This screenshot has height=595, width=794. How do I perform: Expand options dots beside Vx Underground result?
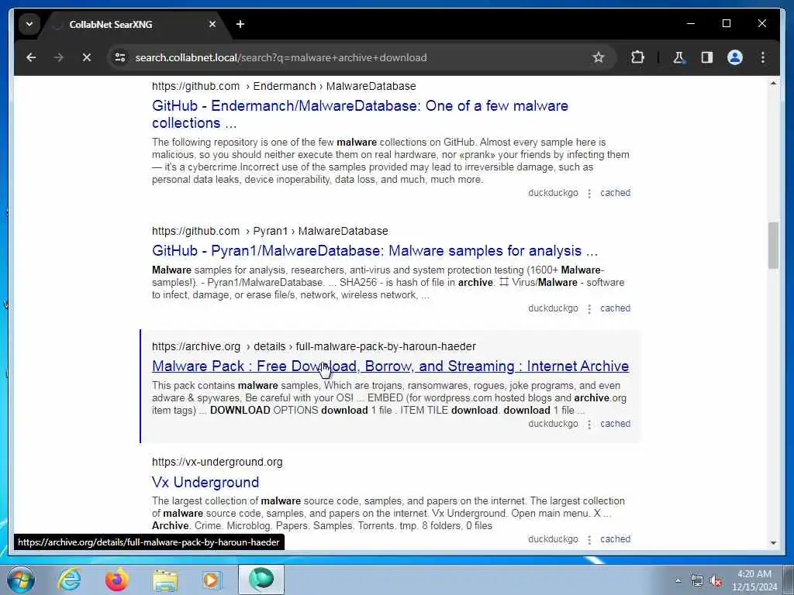click(589, 539)
